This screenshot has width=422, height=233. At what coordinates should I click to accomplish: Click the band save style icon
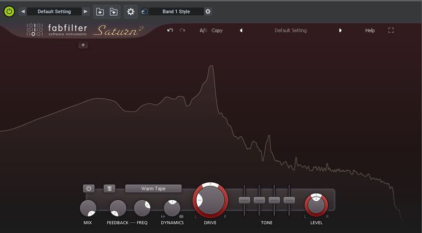[109, 189]
